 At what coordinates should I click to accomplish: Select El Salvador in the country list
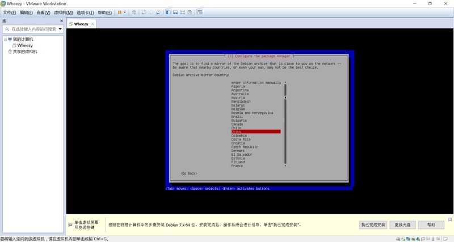click(x=242, y=154)
